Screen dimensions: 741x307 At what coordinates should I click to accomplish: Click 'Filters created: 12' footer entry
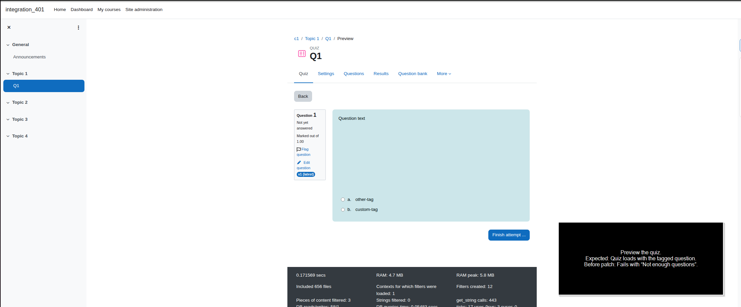coord(474,287)
